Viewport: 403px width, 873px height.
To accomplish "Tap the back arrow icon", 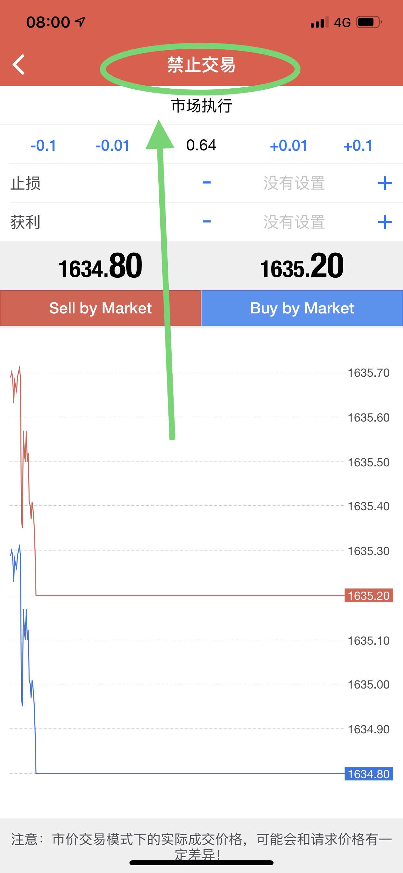I will coord(18,64).
